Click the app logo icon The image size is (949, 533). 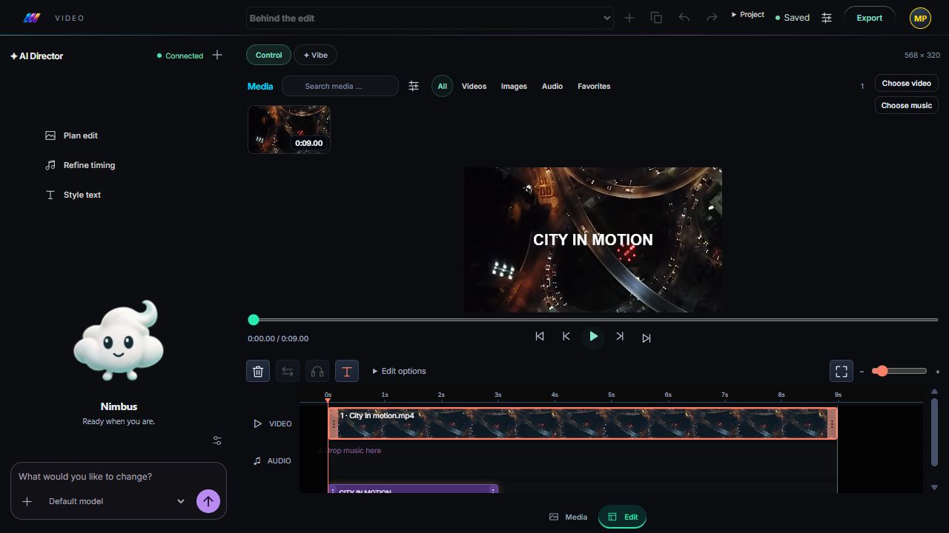pos(31,18)
